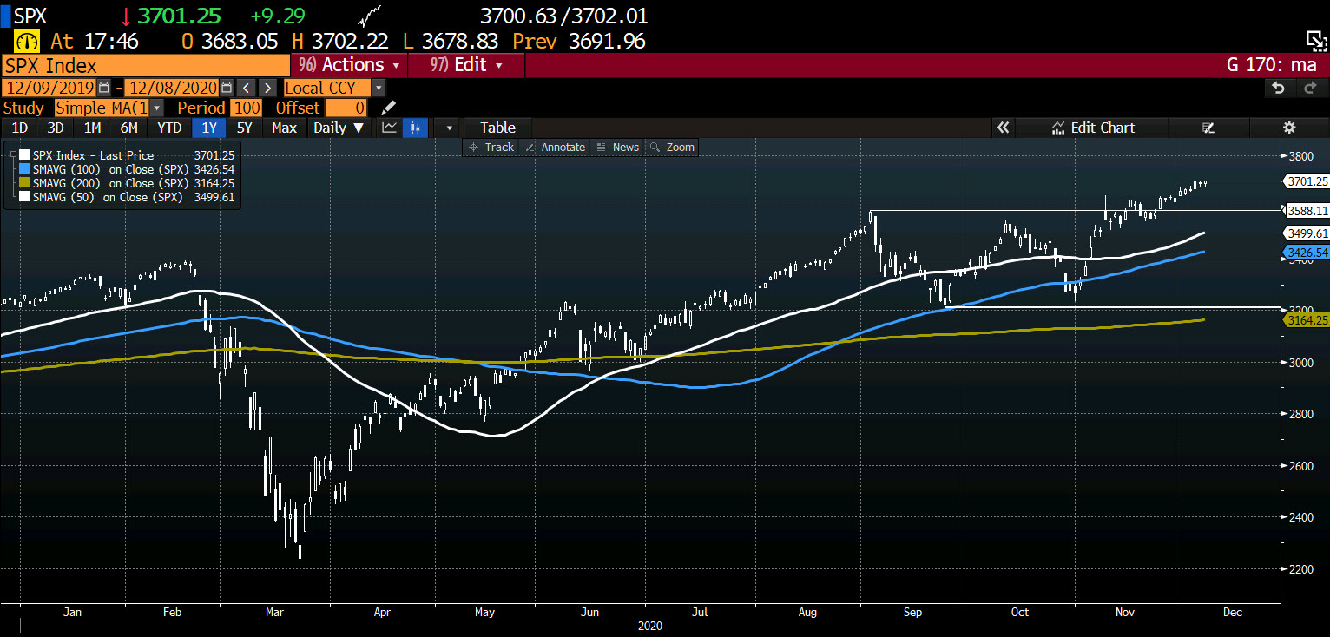Click the chart notes pencil-list icon
The width and height of the screenshot is (1330, 637).
coord(1208,128)
